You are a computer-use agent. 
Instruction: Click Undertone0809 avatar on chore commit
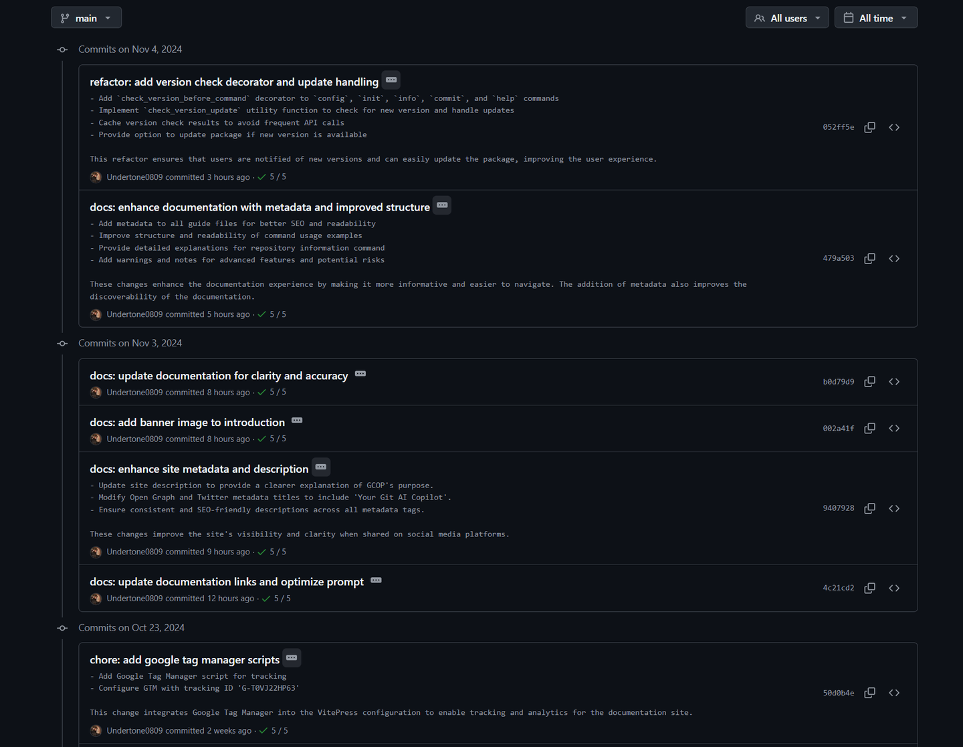point(96,730)
